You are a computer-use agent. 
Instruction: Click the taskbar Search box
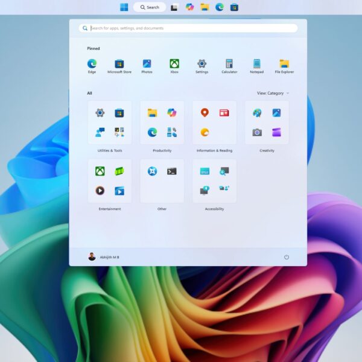point(150,7)
